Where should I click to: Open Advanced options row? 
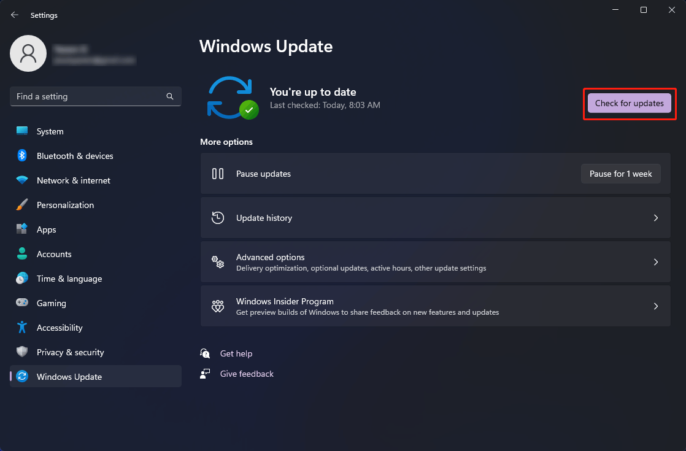[x=435, y=262]
